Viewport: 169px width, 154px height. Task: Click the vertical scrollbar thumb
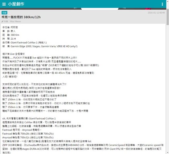168,16
